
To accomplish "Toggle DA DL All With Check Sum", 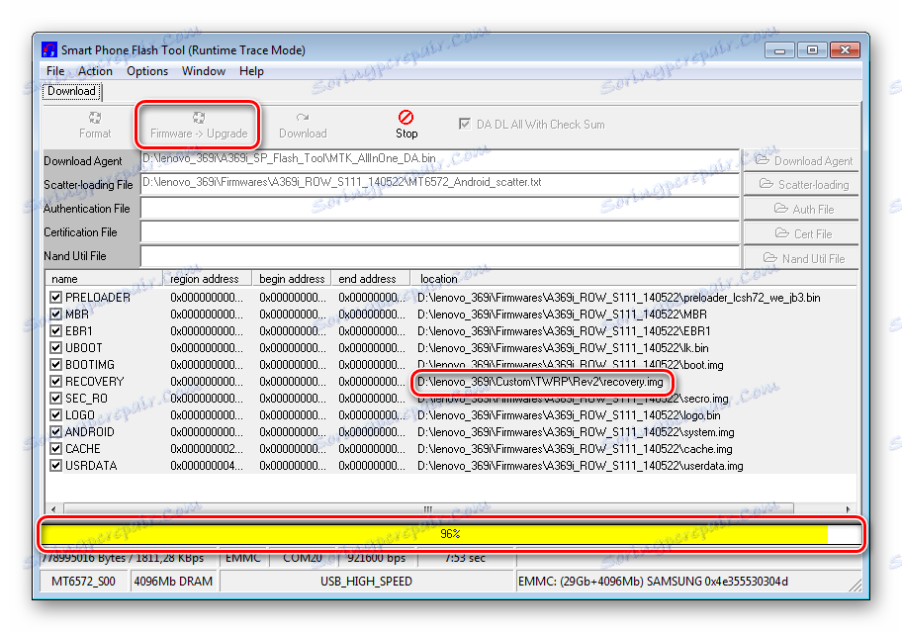I will (x=465, y=125).
